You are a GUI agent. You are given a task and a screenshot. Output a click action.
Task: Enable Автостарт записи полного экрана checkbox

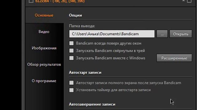coord(71,82)
